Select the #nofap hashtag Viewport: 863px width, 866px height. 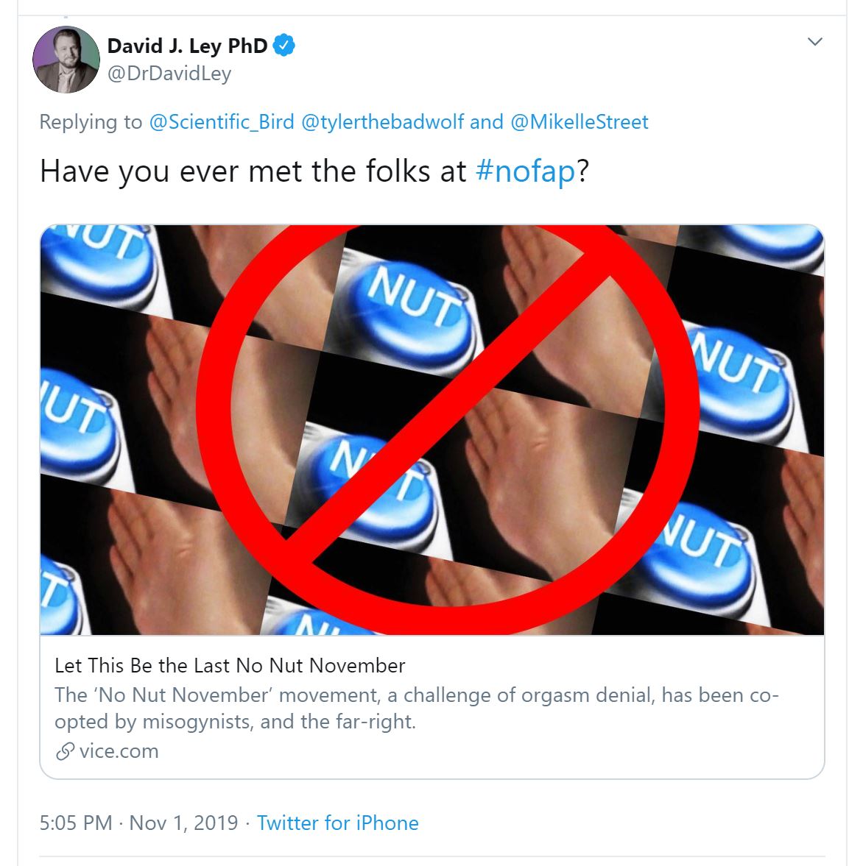pos(526,171)
